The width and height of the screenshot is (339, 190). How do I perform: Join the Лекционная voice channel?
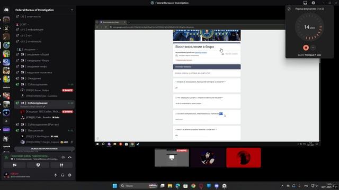click(x=44, y=130)
